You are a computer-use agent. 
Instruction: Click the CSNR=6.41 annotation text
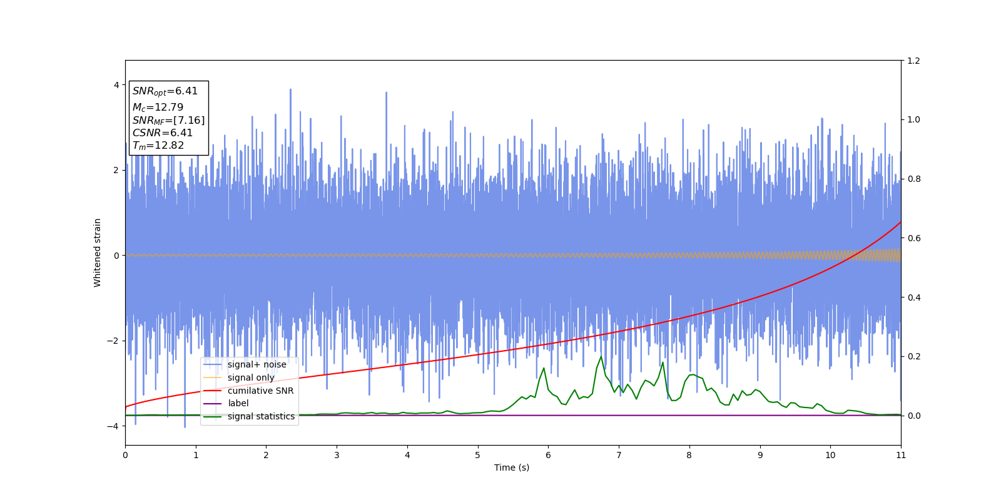tap(163, 132)
